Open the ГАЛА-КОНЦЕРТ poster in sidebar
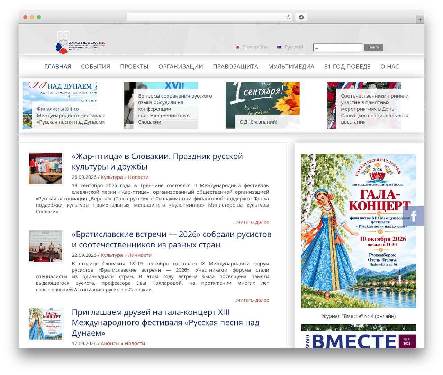This screenshot has height=375, width=443. [x=359, y=231]
